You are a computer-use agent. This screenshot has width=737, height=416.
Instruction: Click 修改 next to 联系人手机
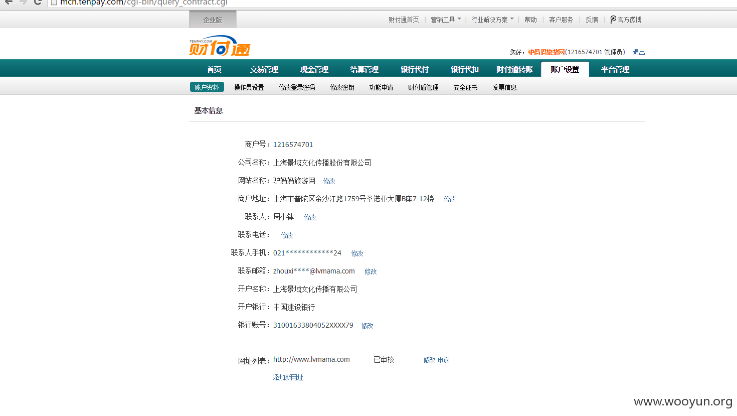(x=357, y=253)
